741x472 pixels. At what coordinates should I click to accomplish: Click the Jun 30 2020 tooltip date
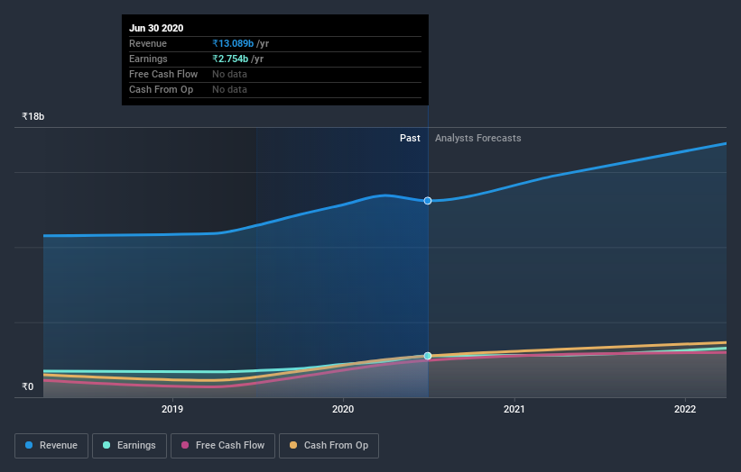point(156,28)
